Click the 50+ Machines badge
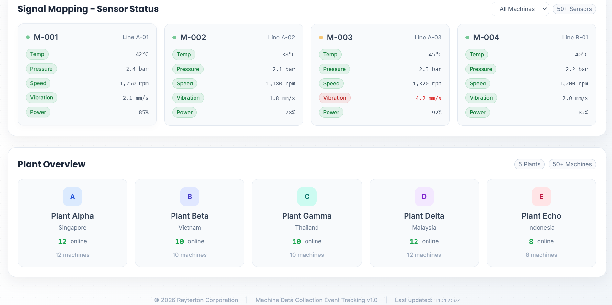612x305 pixels. (572, 164)
